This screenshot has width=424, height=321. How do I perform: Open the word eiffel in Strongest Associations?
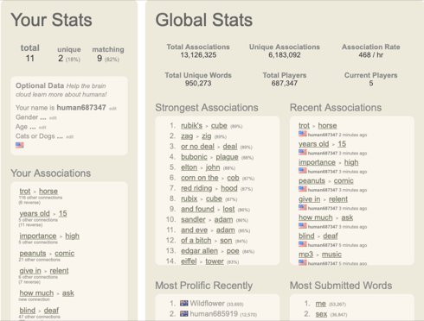pos(189,261)
